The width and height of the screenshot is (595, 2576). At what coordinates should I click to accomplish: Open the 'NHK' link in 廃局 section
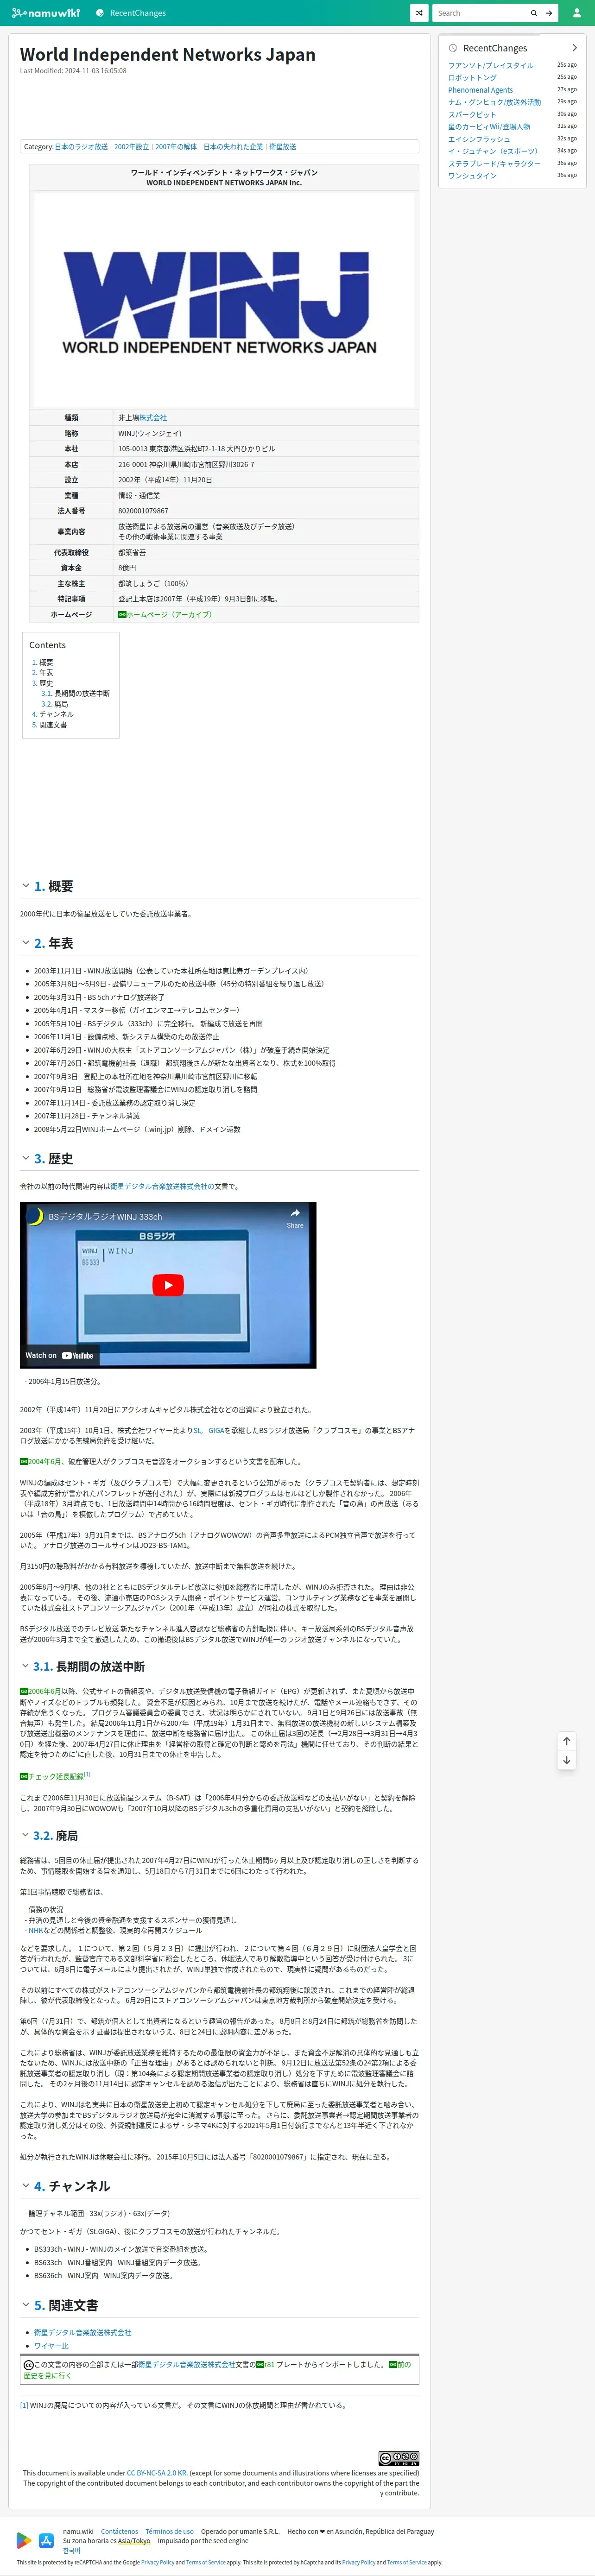click(x=36, y=1931)
